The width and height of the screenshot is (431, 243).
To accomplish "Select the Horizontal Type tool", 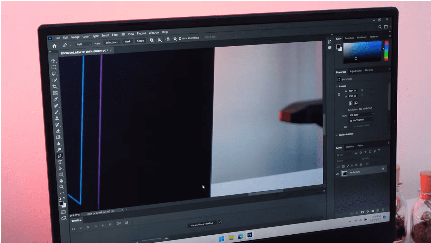I will (x=60, y=162).
